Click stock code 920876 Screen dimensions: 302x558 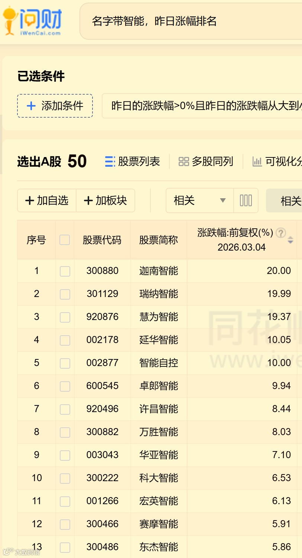[103, 317]
